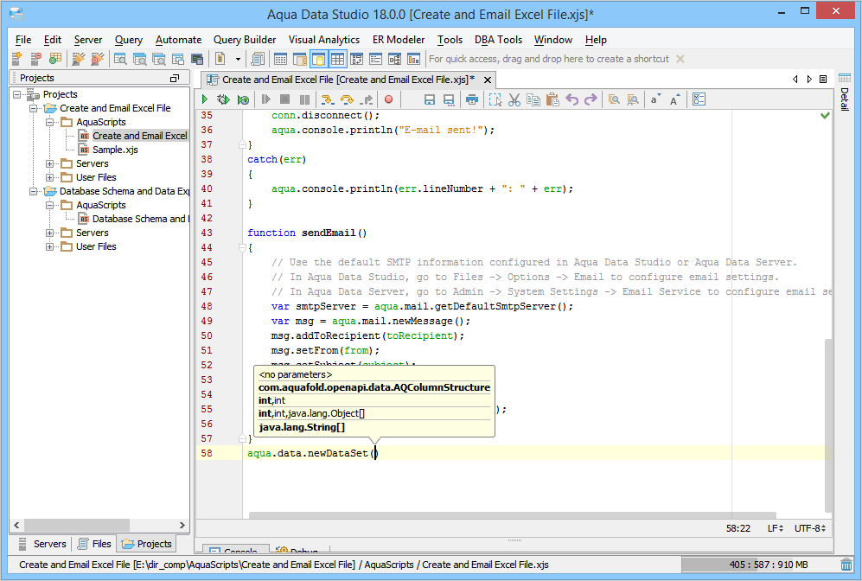The width and height of the screenshot is (862, 581).
Task: Click the Step Into debugger icon
Action: 327,99
